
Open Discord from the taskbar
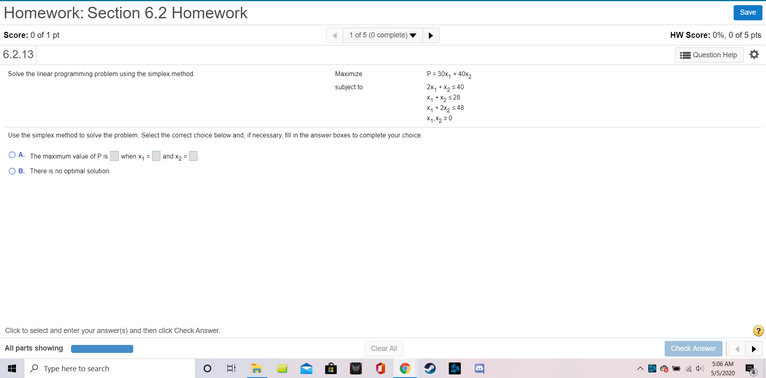[x=479, y=368]
